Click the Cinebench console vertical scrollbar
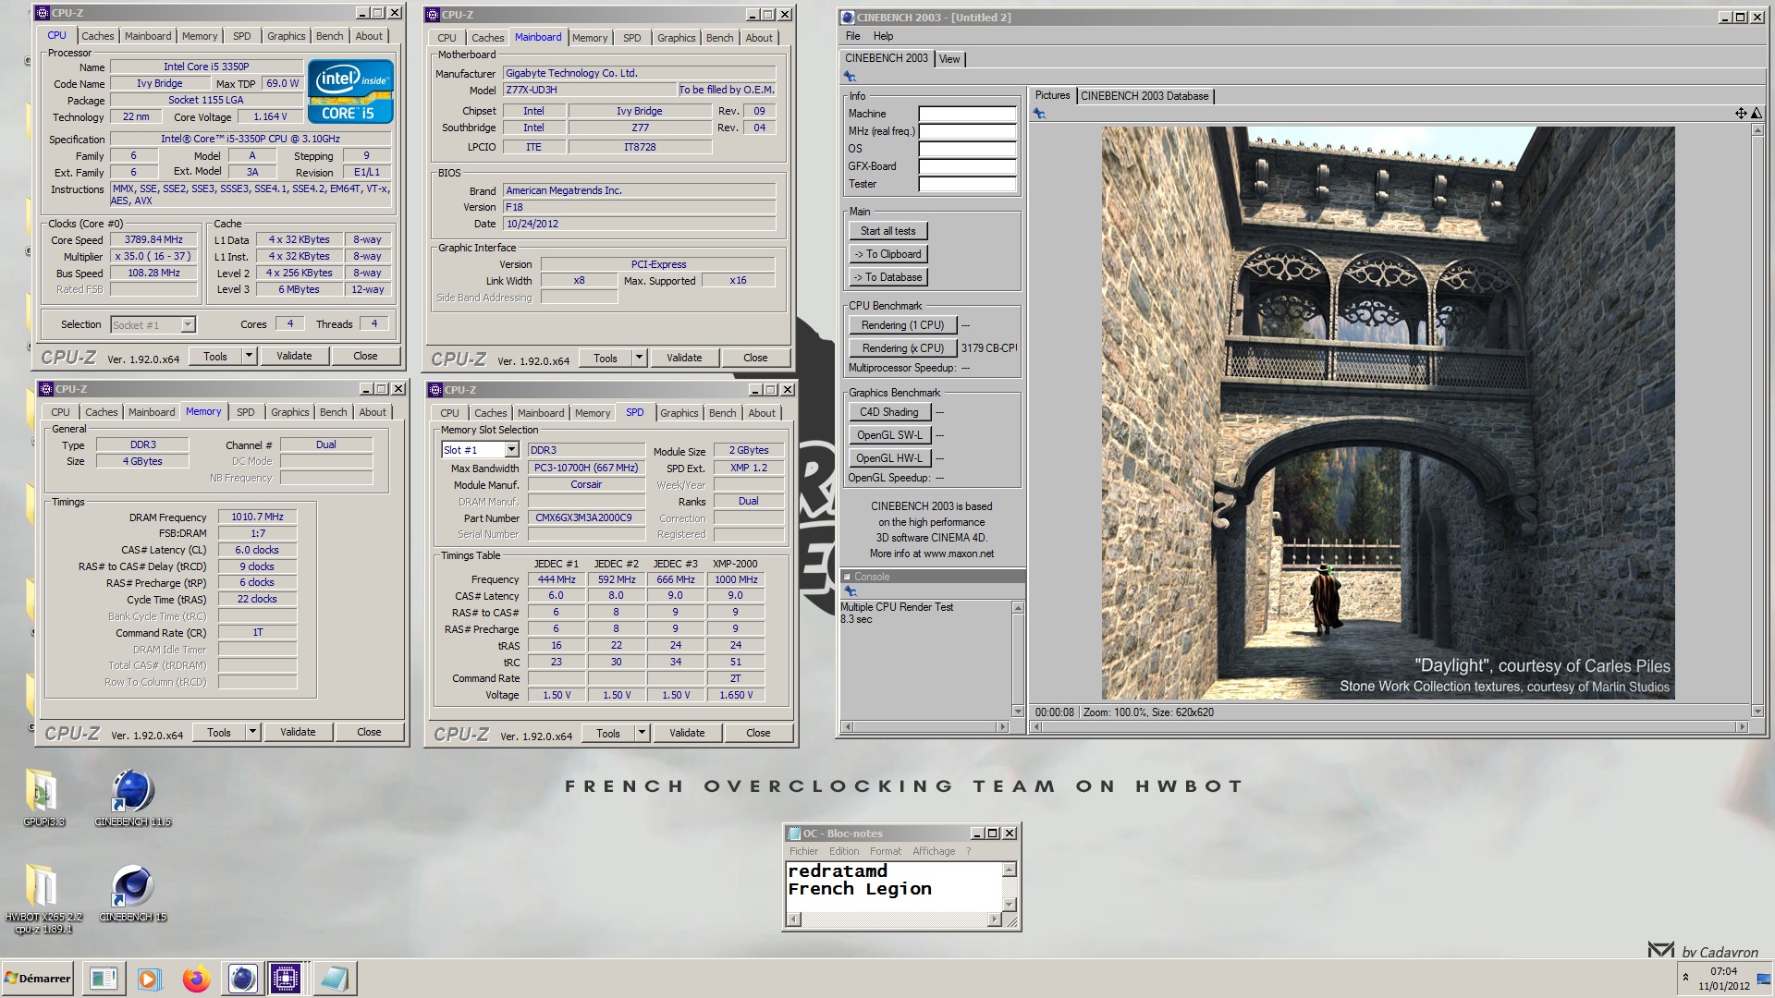 point(1018,659)
